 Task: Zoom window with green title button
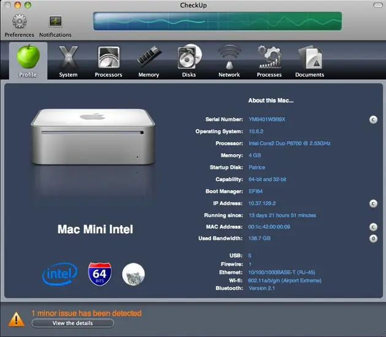pyautogui.click(x=28, y=5)
